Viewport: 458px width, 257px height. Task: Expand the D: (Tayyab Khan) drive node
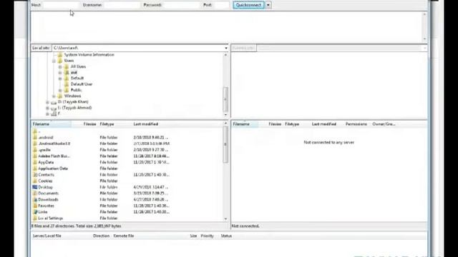coord(48,102)
